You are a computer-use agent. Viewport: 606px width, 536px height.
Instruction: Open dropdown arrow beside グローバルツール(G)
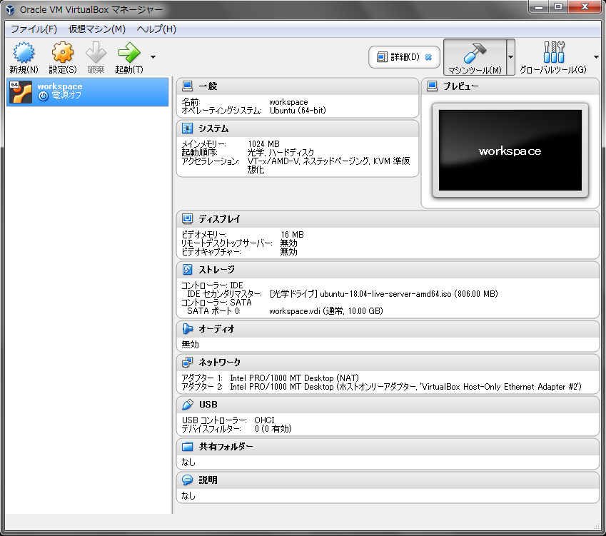coord(596,57)
